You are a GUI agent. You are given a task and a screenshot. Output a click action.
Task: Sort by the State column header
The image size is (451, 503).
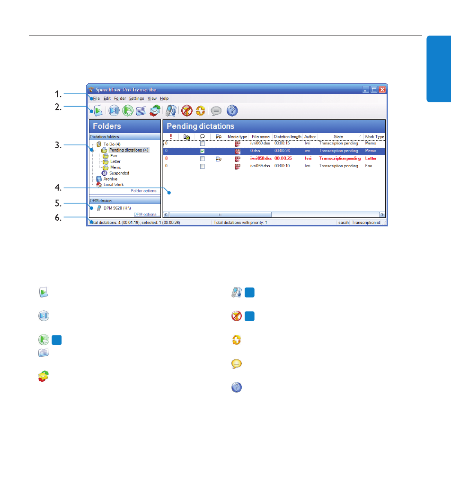pos(338,137)
